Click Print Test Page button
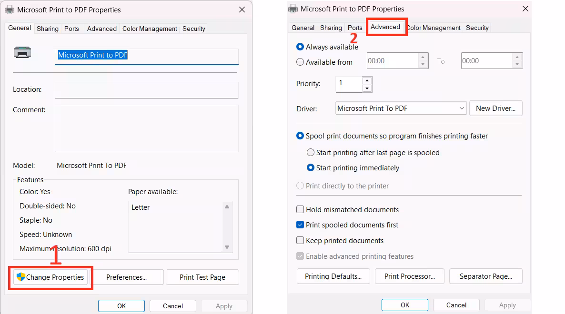The image size is (565, 314). [202, 277]
